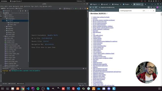
Task: Expand the wp-admin folder
Action: click(4, 15)
